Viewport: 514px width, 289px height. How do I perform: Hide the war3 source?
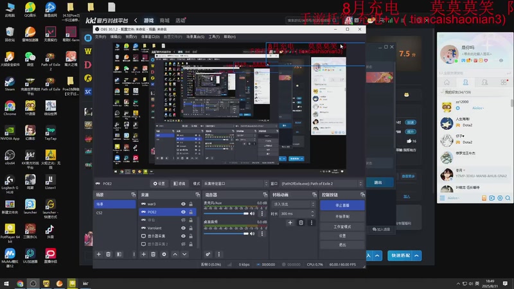click(183, 204)
